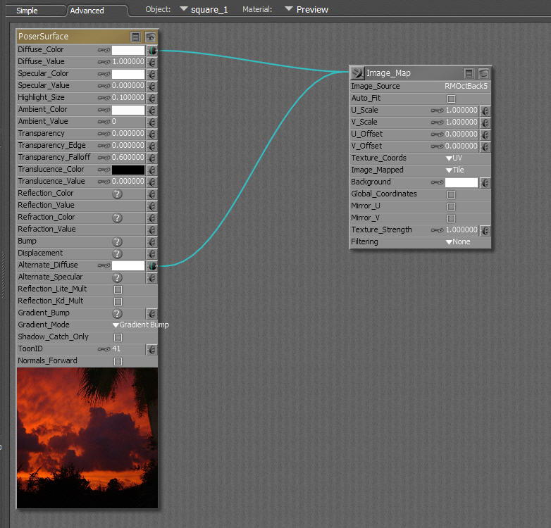Switch to the Simple tab
This screenshot has height=528, width=551.
click(27, 11)
